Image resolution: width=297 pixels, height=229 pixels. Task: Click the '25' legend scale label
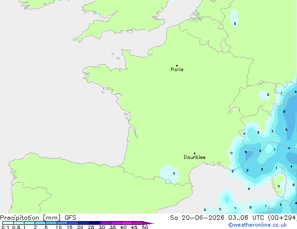(x=91, y=227)
